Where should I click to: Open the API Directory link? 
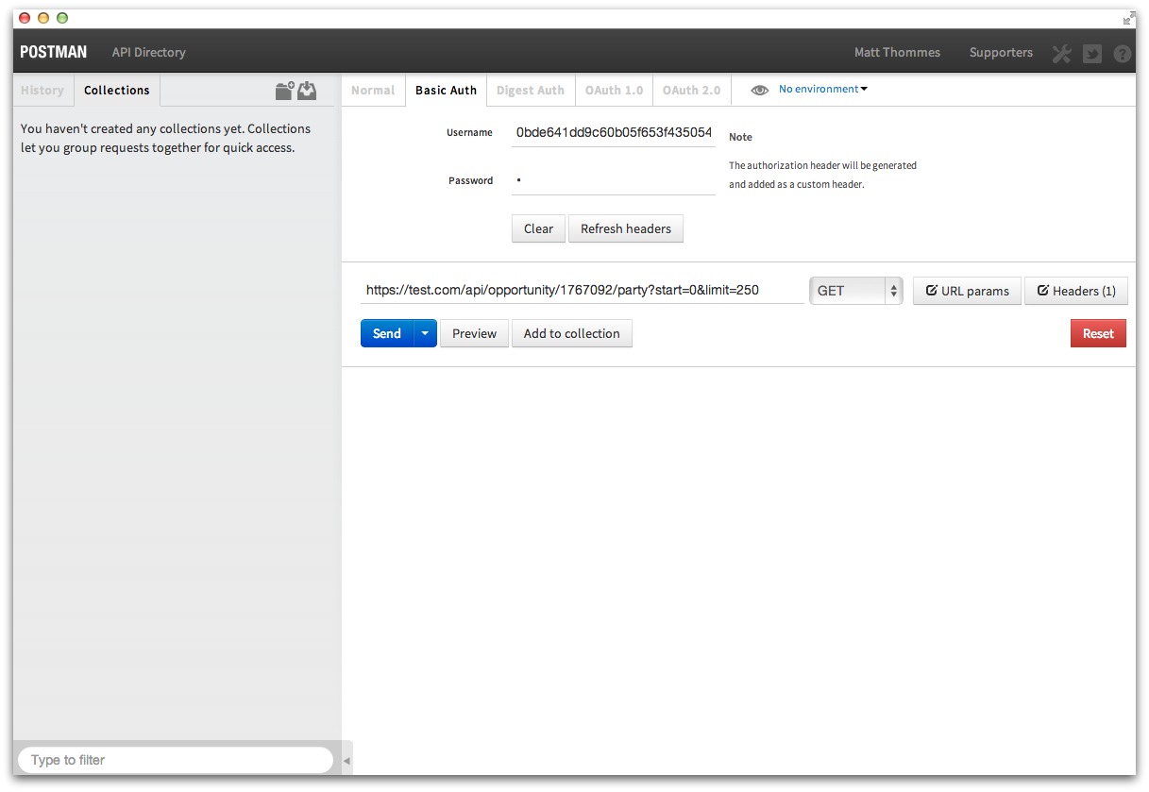pyautogui.click(x=148, y=52)
